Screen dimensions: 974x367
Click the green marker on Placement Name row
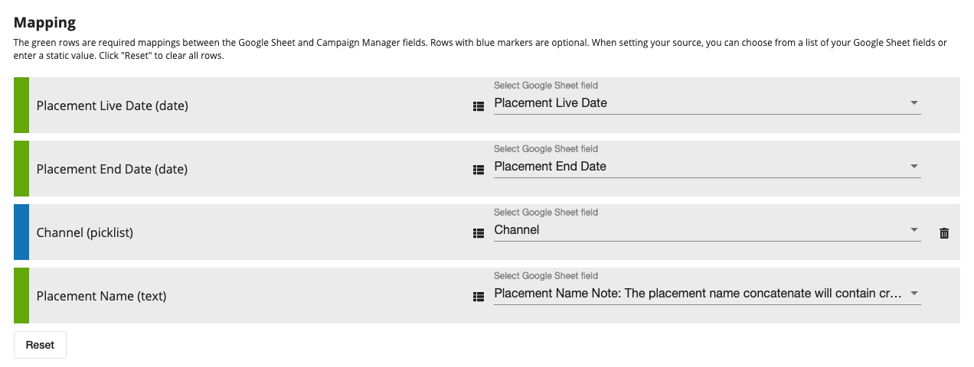click(21, 295)
